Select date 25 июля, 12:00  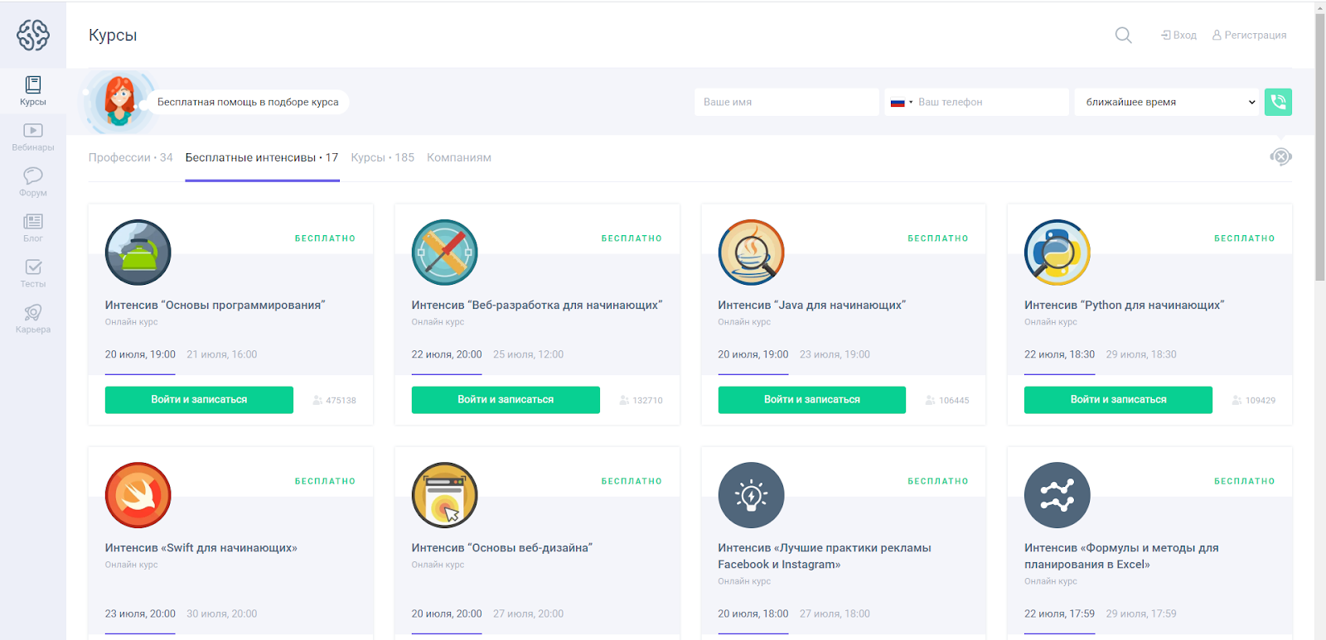pyautogui.click(x=528, y=354)
